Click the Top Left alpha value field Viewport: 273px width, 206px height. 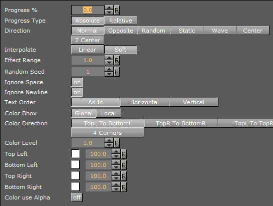click(98, 154)
